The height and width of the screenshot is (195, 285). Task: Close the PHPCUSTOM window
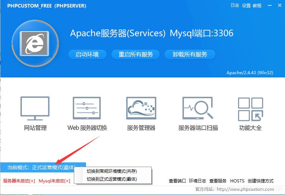tap(280, 5)
